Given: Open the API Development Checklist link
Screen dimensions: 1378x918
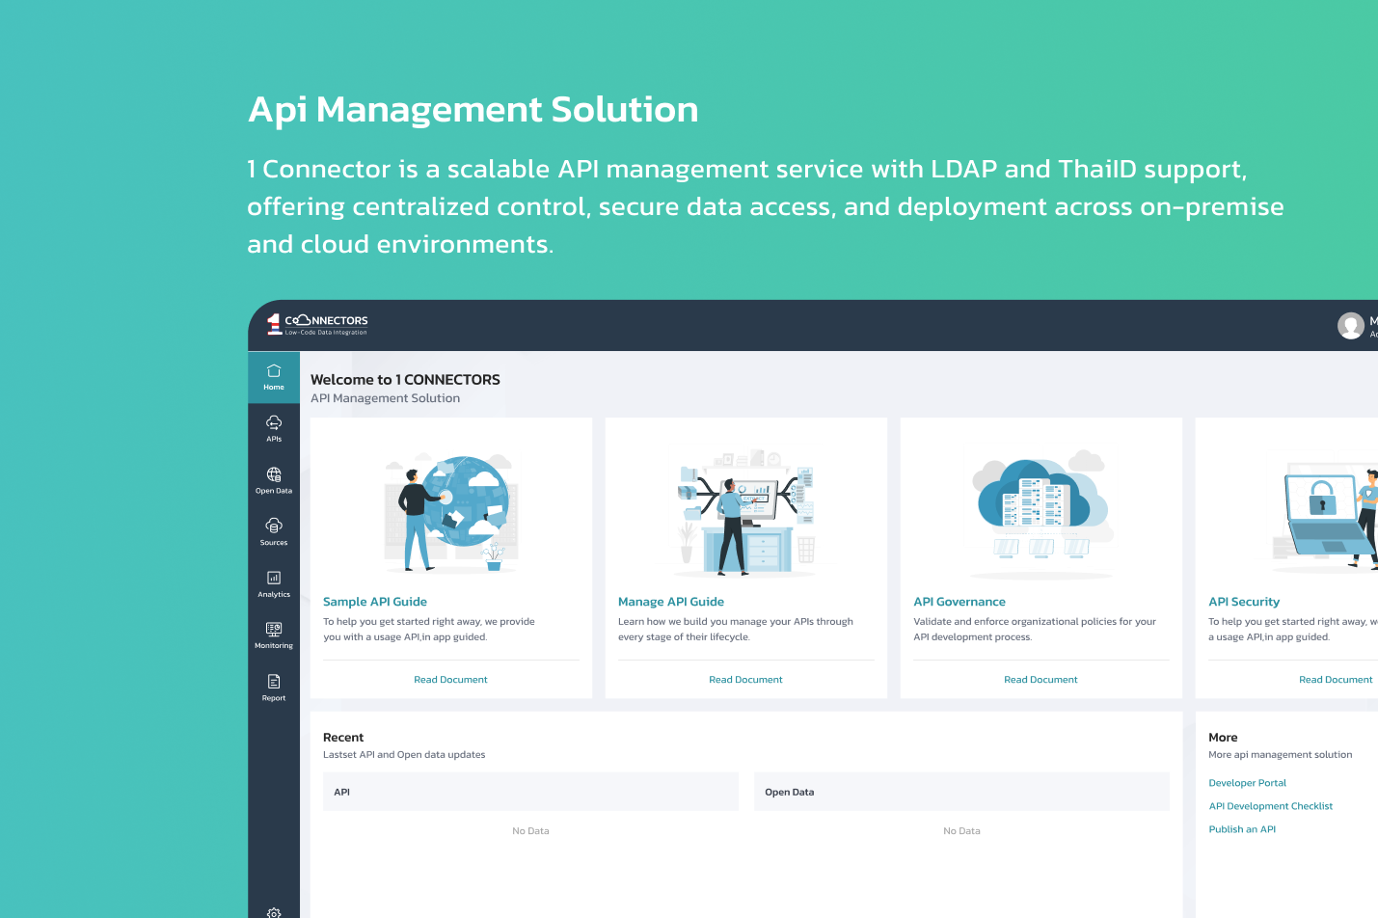Looking at the screenshot, I should (x=1270, y=806).
